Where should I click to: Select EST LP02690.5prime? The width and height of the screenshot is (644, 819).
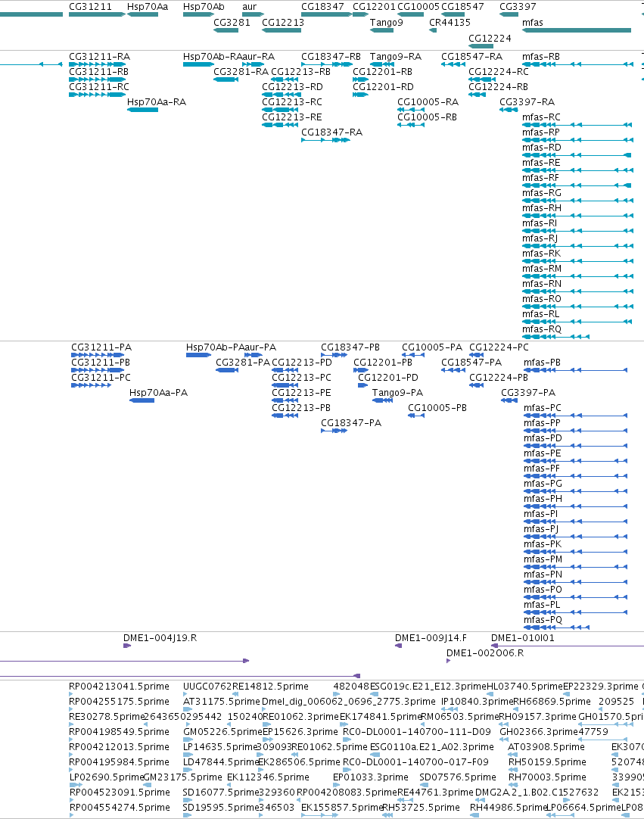[106, 777]
